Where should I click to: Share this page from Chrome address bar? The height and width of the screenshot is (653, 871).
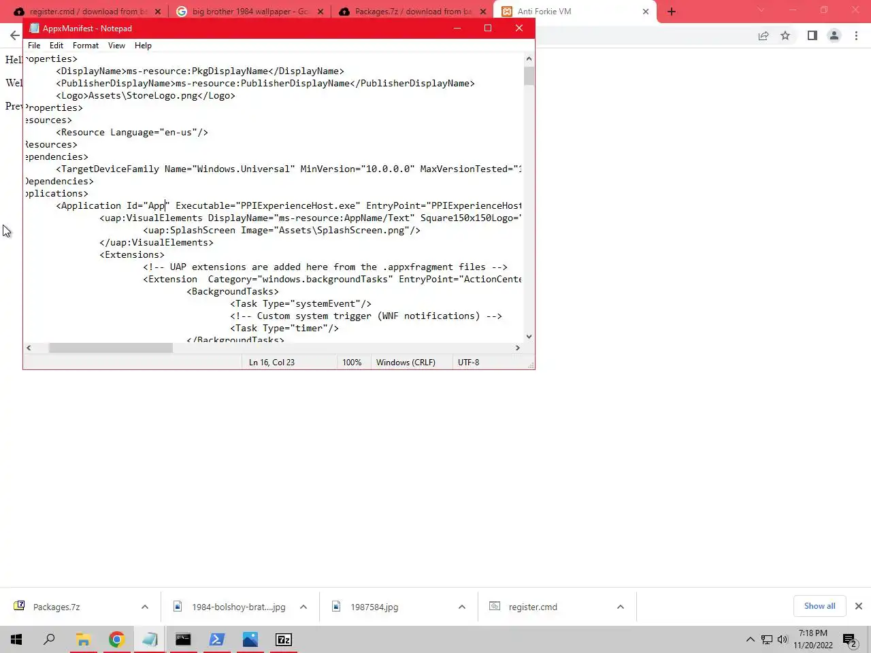pyautogui.click(x=763, y=36)
